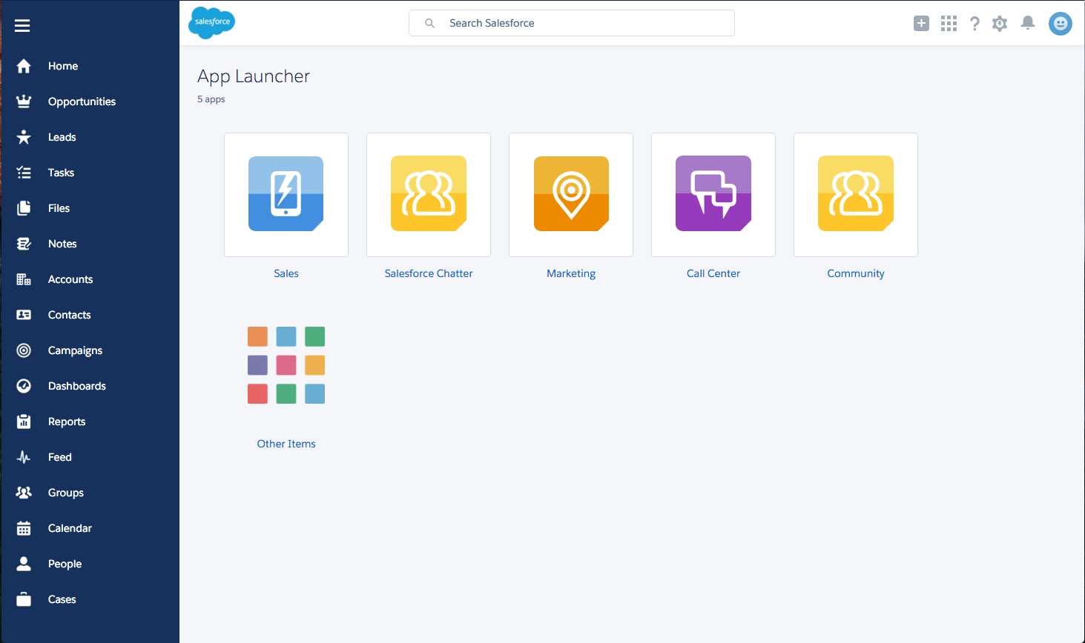Click the Campaigns target icon

24,350
